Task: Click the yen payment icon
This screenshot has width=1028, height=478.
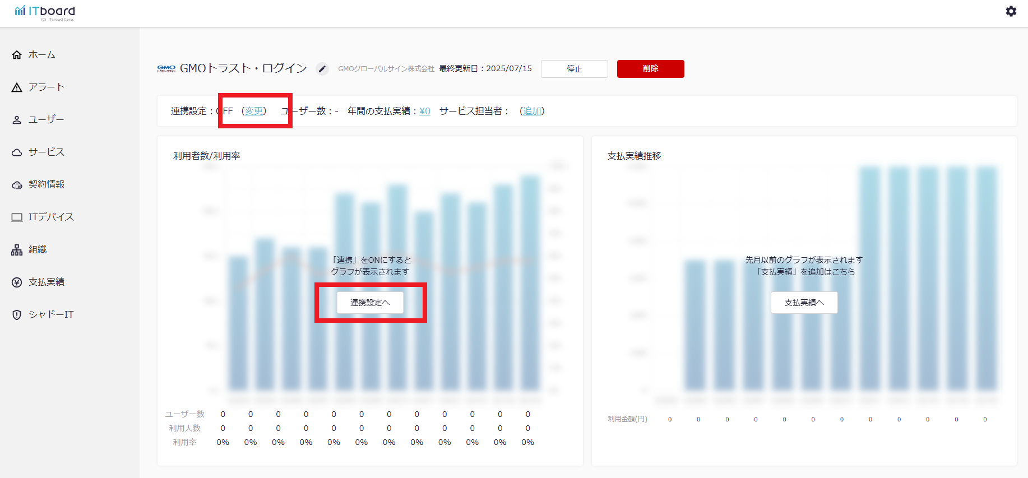Action: (x=17, y=282)
